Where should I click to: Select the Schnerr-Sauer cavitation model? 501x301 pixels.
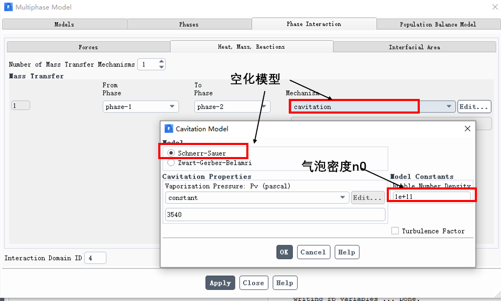point(171,153)
